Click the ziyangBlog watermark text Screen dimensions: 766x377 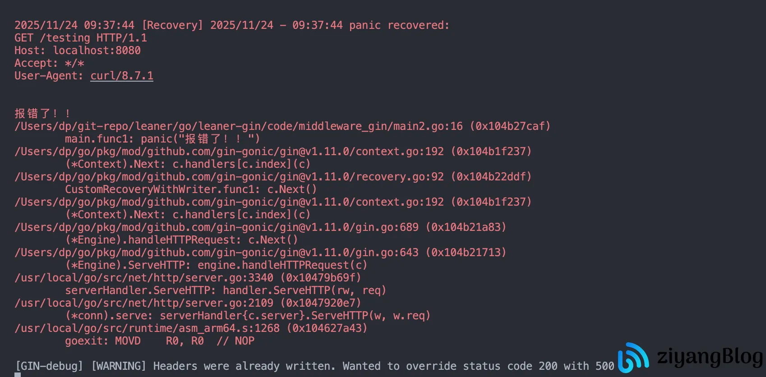(x=710, y=356)
